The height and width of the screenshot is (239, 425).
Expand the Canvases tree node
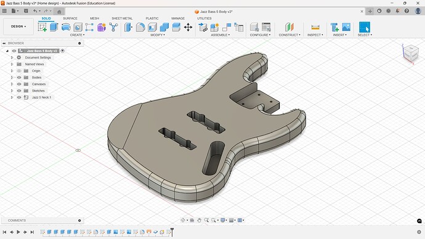[12, 84]
